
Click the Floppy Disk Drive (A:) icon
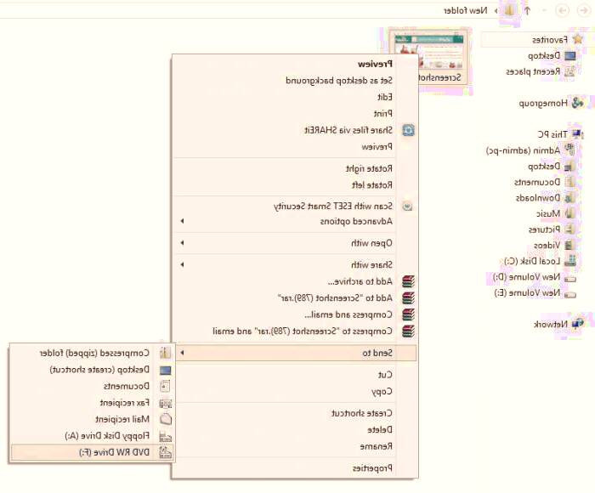pos(166,435)
